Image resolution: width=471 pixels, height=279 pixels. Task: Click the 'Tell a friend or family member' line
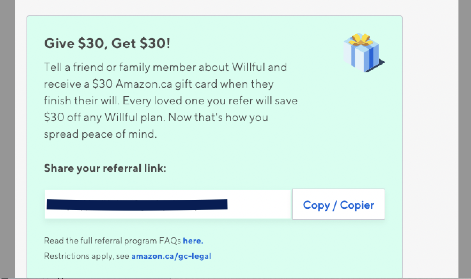click(165, 67)
